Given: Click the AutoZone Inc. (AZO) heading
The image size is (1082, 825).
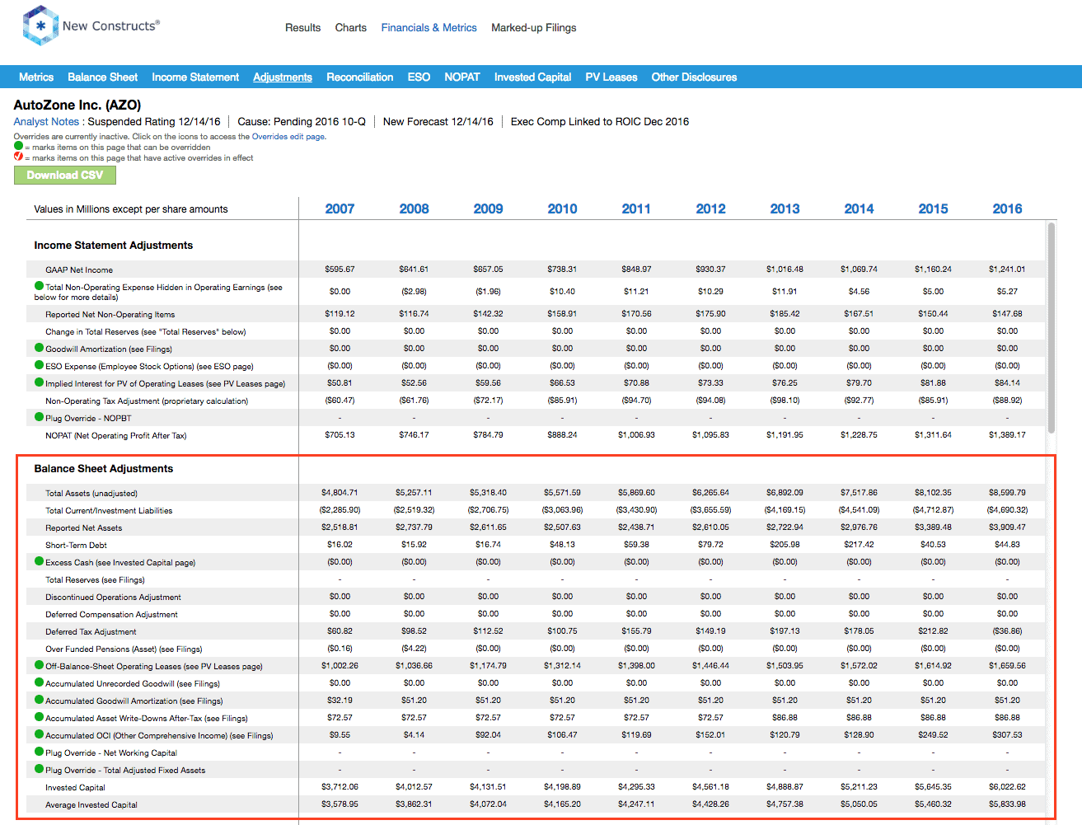Looking at the screenshot, I should click(77, 105).
